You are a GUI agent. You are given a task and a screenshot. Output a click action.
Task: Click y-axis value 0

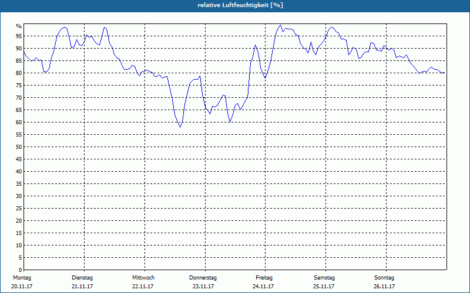(x=20, y=270)
